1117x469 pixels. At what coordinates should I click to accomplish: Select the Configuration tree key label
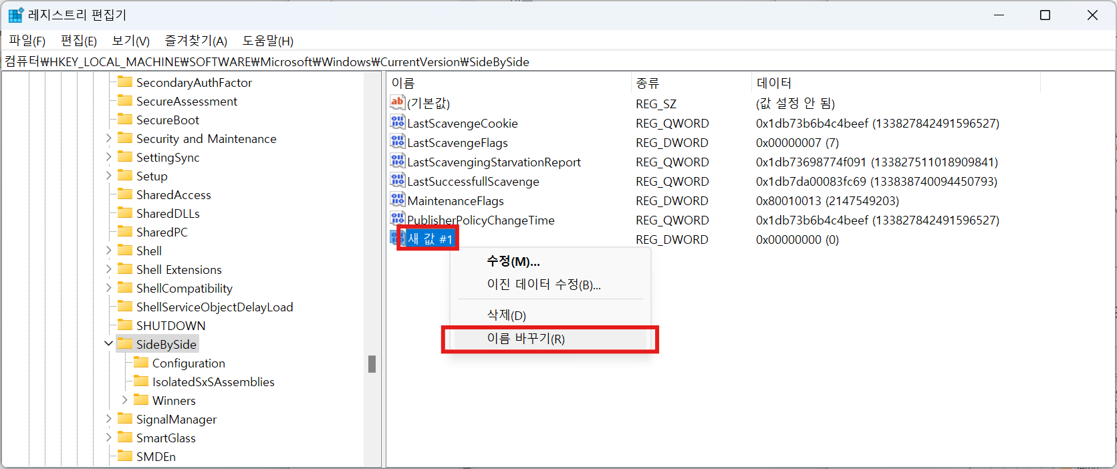click(x=189, y=363)
